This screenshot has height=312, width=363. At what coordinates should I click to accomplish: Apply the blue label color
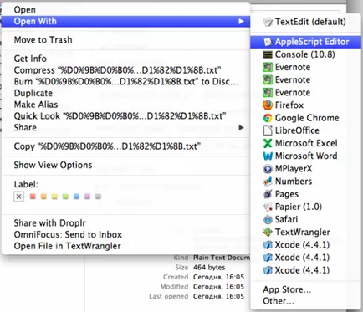[x=76, y=197]
